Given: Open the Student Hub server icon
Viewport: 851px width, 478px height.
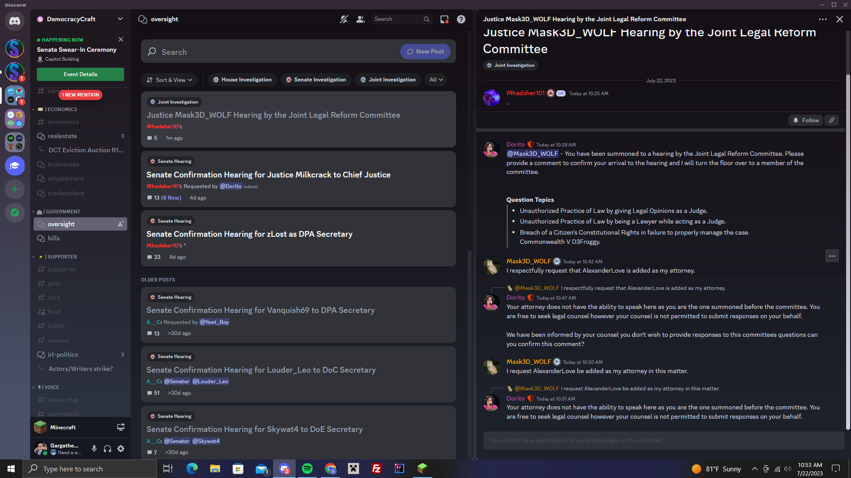Looking at the screenshot, I should (15, 166).
